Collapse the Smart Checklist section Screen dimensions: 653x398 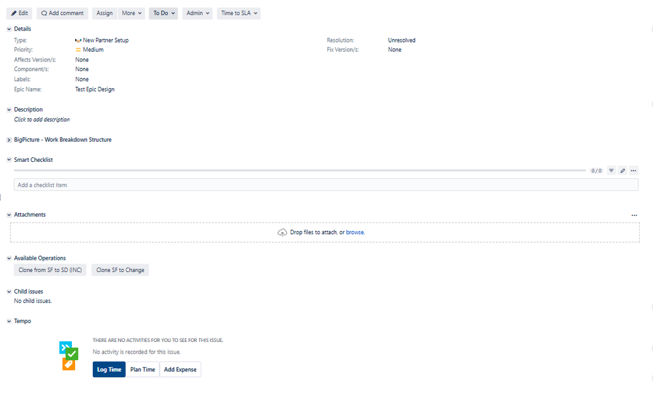click(9, 160)
